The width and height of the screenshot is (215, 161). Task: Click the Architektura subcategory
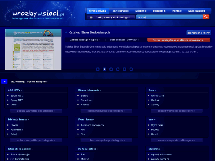pos(157,96)
